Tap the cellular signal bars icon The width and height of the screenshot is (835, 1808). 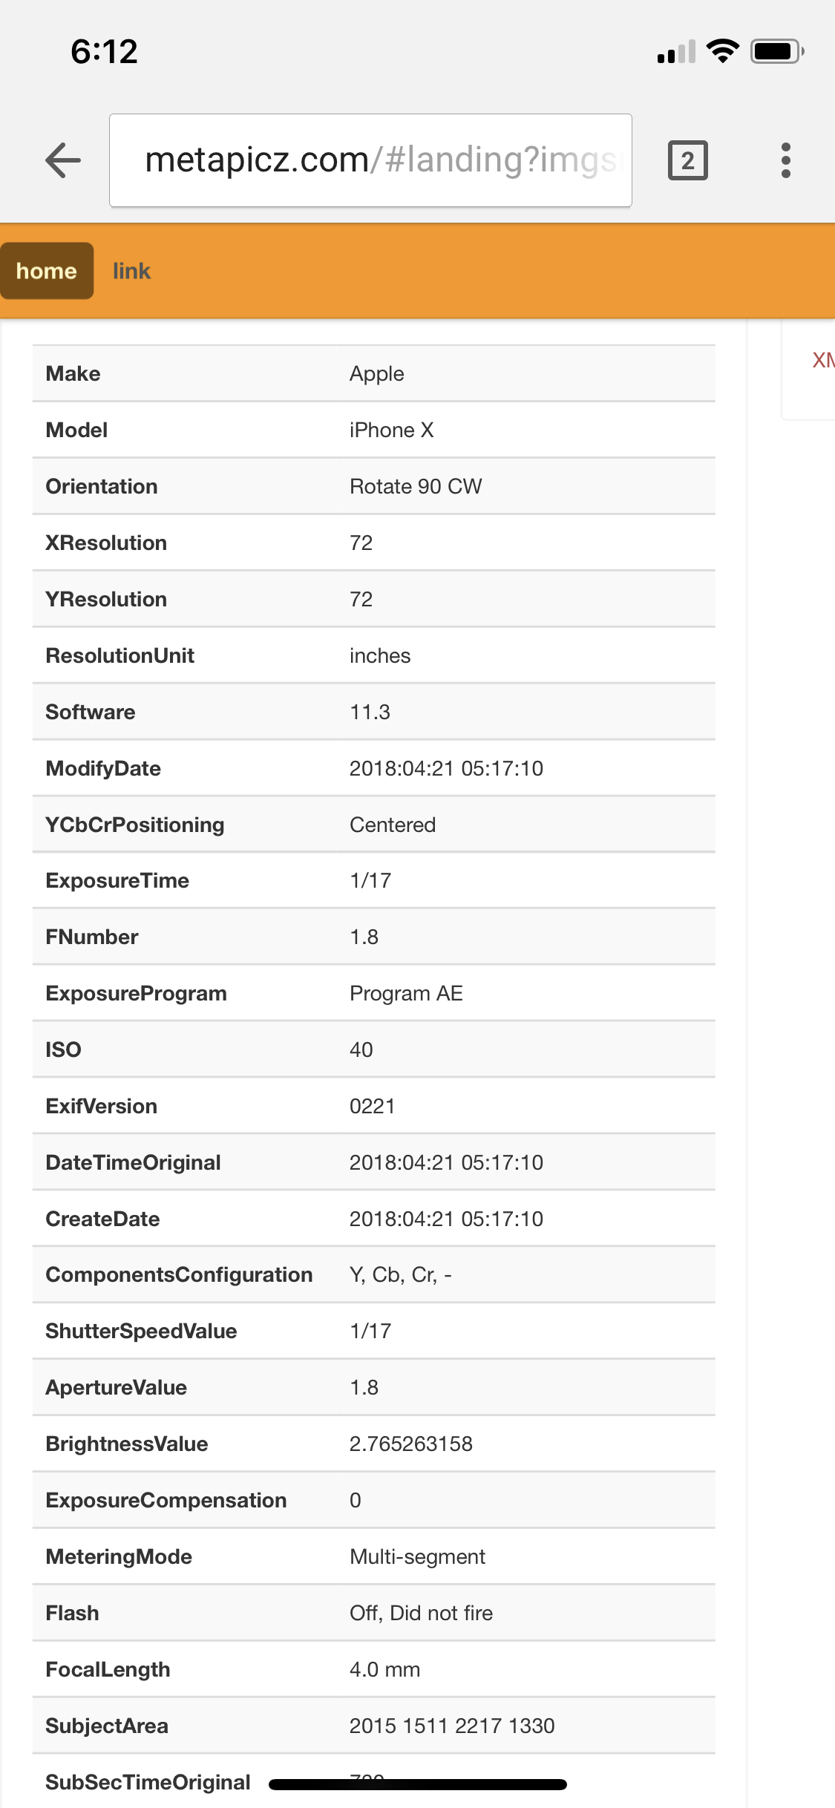(x=676, y=52)
